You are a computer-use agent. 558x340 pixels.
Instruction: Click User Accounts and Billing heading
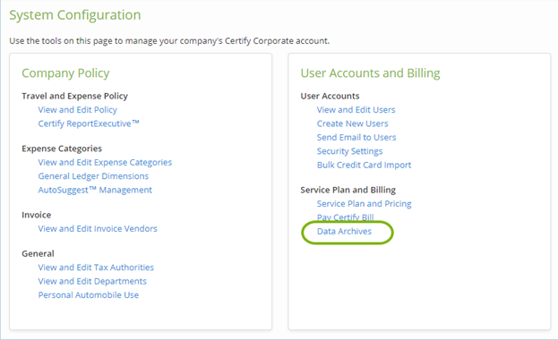tap(370, 73)
